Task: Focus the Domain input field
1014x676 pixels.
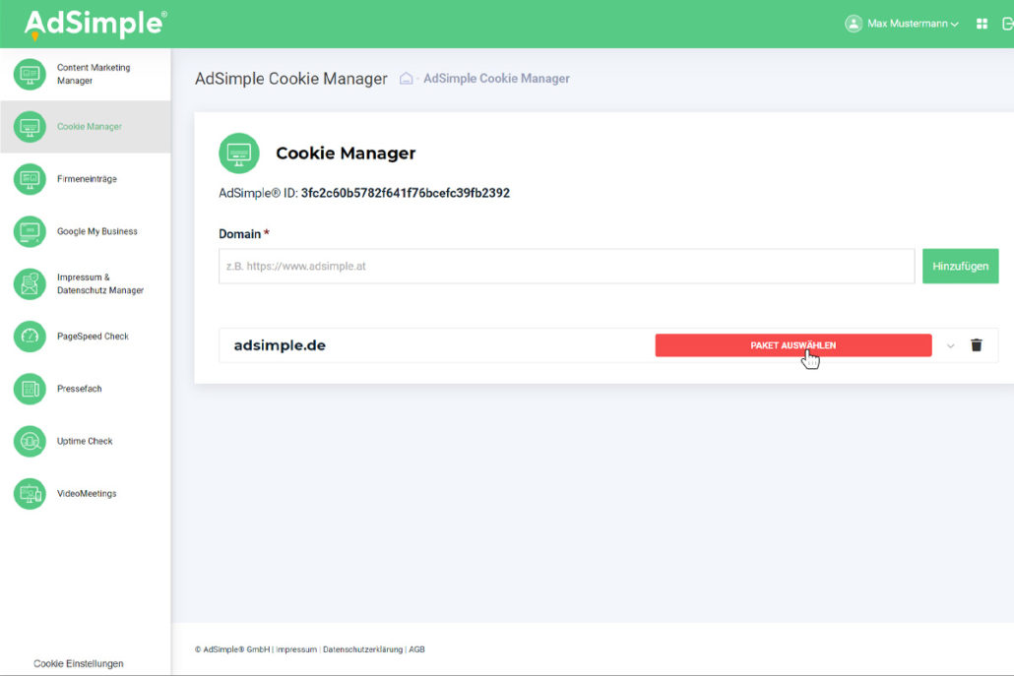Action: (566, 266)
